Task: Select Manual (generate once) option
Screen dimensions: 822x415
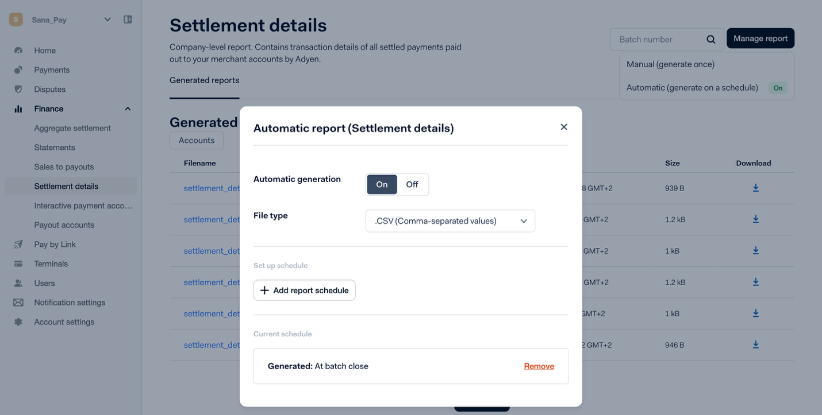Action: tap(670, 64)
